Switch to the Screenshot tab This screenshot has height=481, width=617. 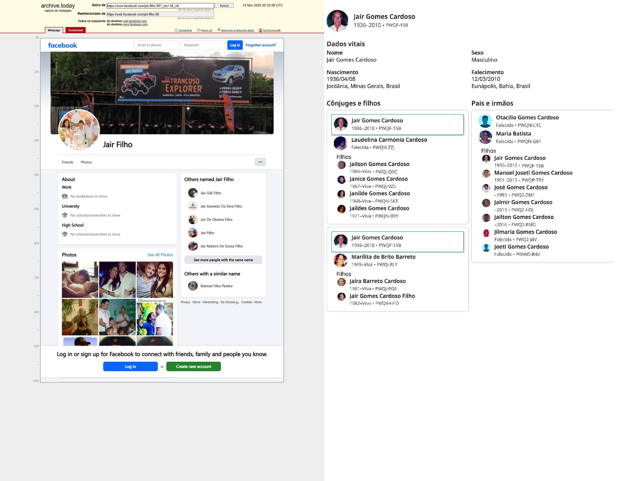tap(75, 30)
